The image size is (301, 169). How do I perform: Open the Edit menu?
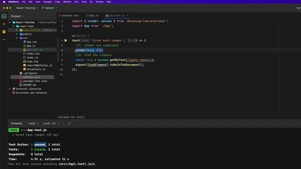[x=30, y=2]
